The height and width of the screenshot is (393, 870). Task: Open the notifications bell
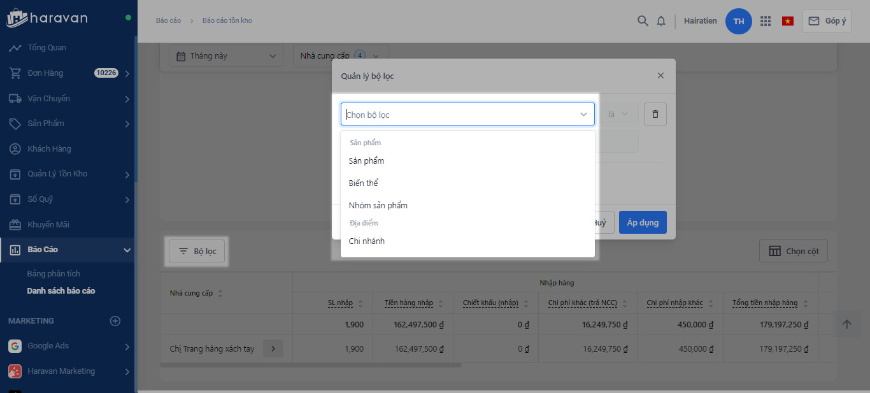pos(661,21)
